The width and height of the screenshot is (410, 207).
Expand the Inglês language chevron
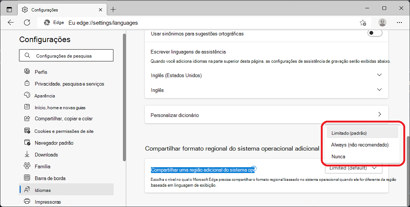[379, 89]
